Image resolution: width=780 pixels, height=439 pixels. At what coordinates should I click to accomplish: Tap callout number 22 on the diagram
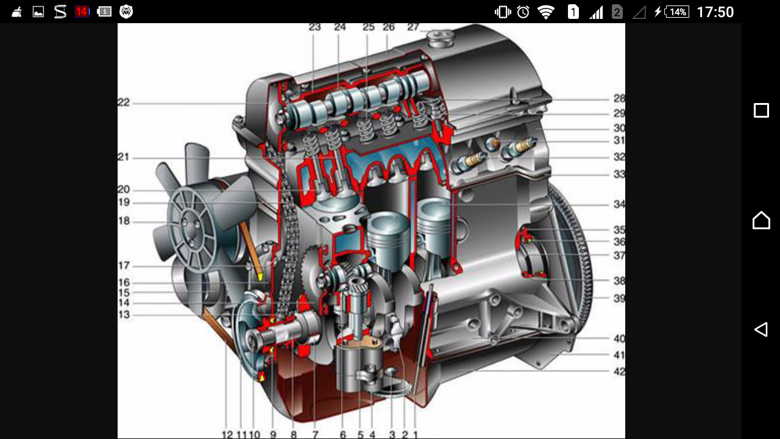tap(124, 103)
